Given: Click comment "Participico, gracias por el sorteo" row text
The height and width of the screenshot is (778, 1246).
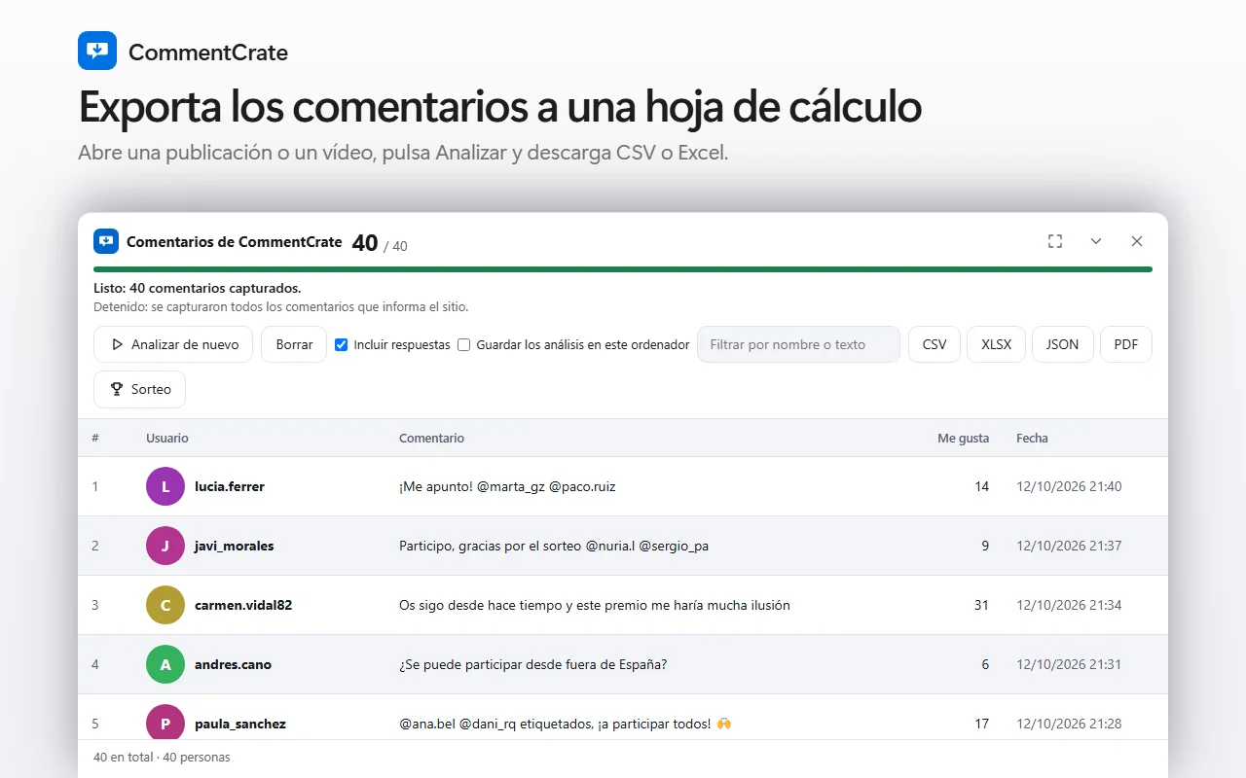Looking at the screenshot, I should [x=554, y=546].
